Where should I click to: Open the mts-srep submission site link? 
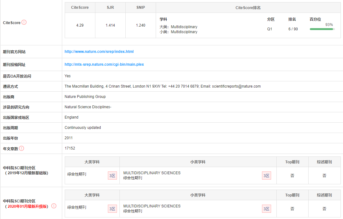pyautogui.click(x=104, y=64)
